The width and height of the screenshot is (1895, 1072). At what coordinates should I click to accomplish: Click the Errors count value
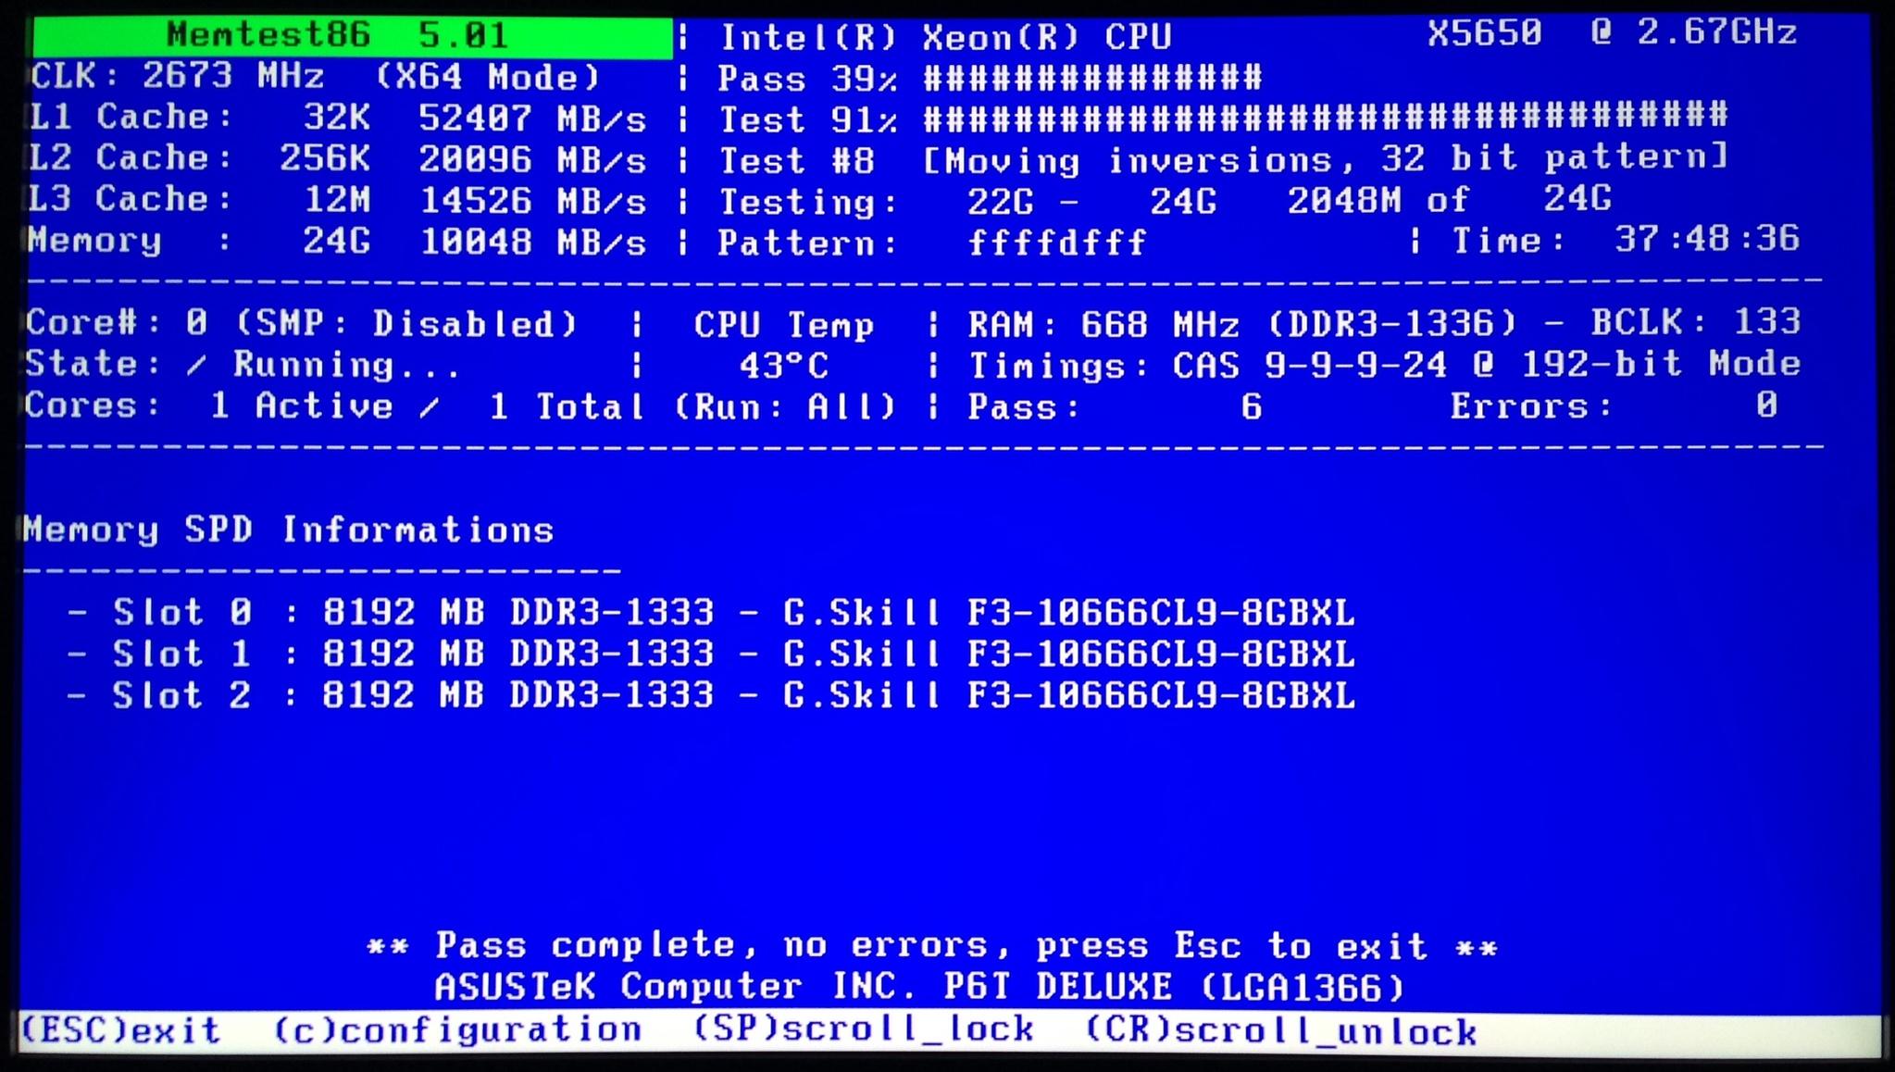(1765, 405)
